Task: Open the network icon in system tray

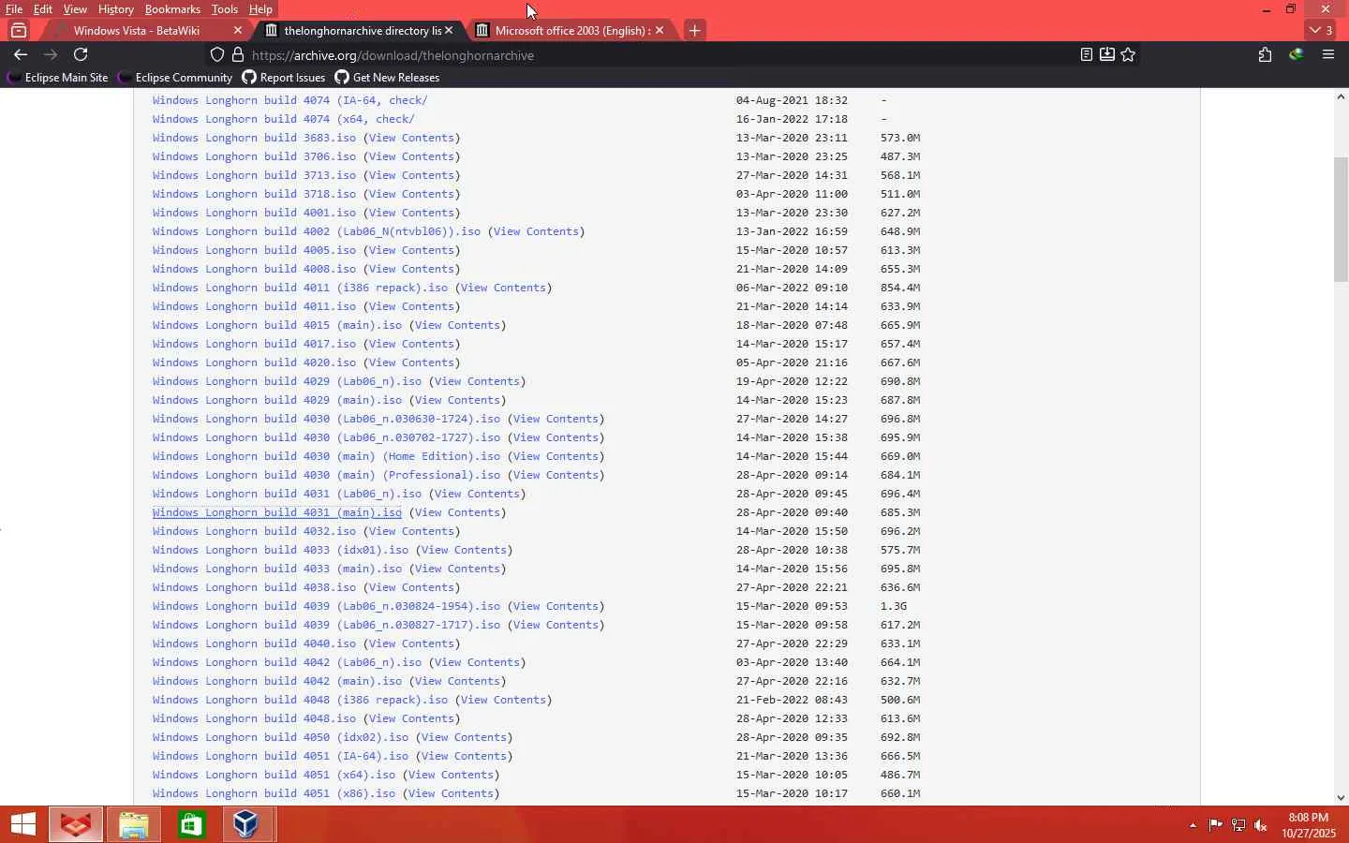Action: coord(1238,825)
